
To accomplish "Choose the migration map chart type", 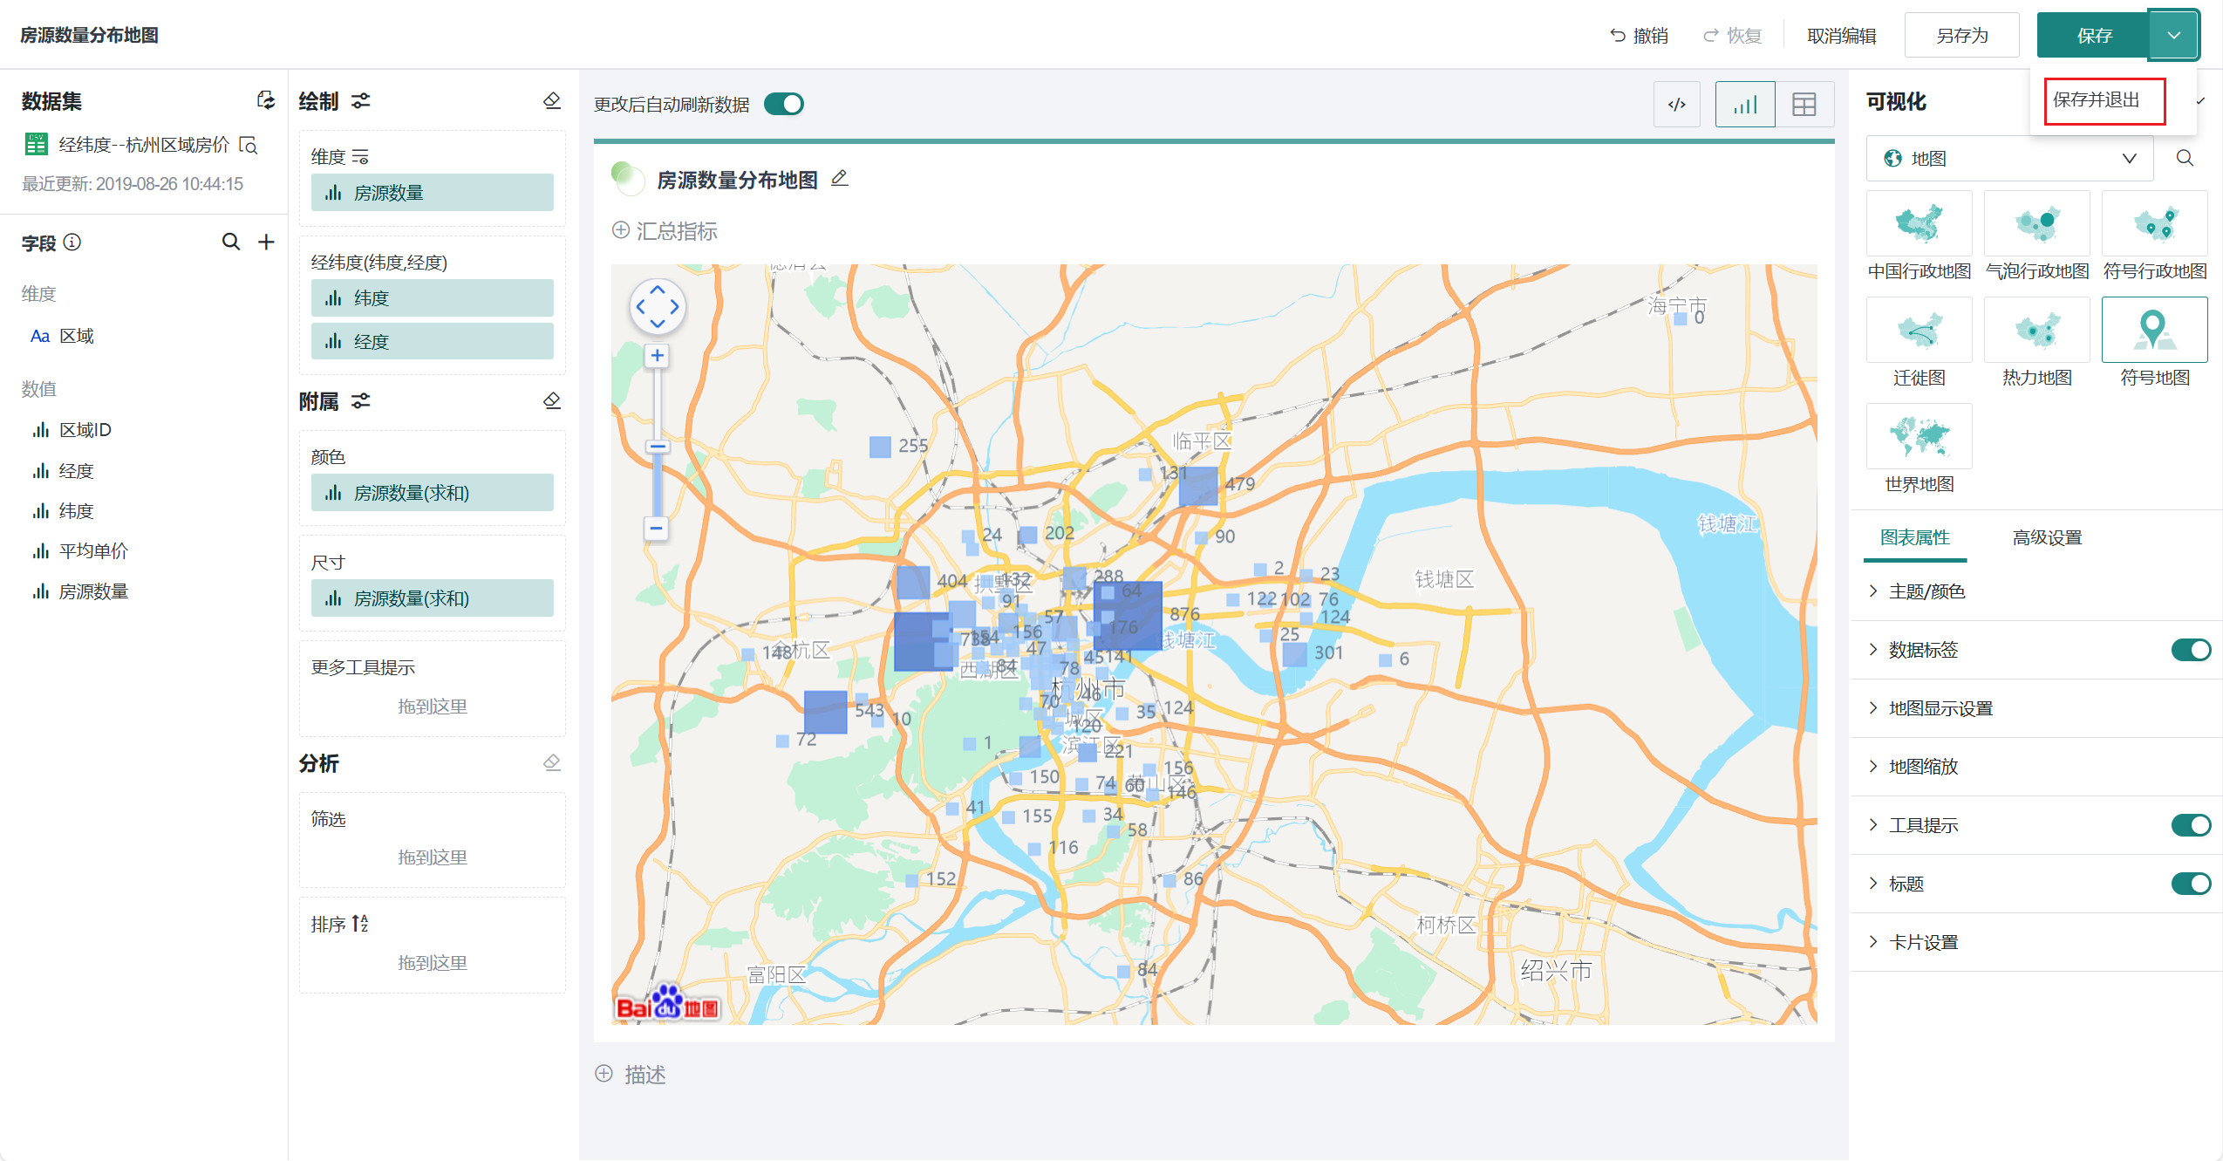I will (1919, 331).
